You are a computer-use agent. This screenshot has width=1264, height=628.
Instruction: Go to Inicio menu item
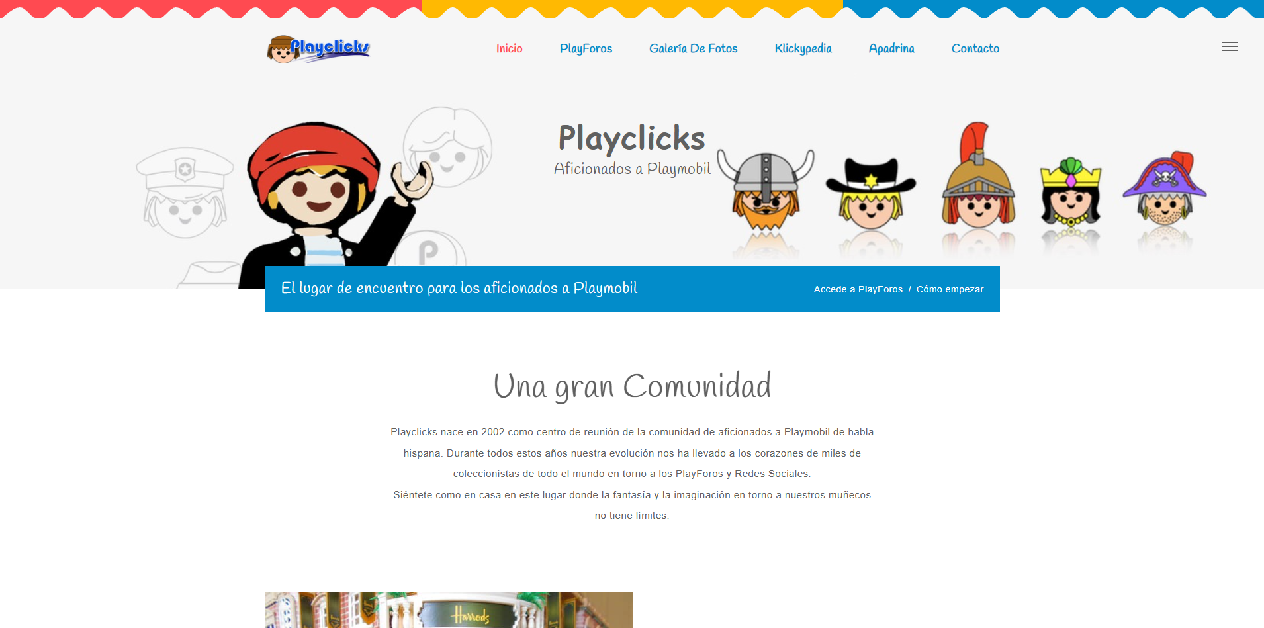(x=510, y=48)
